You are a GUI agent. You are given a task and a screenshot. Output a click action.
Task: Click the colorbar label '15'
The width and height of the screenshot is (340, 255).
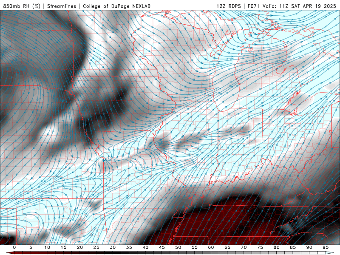[x=63, y=247]
